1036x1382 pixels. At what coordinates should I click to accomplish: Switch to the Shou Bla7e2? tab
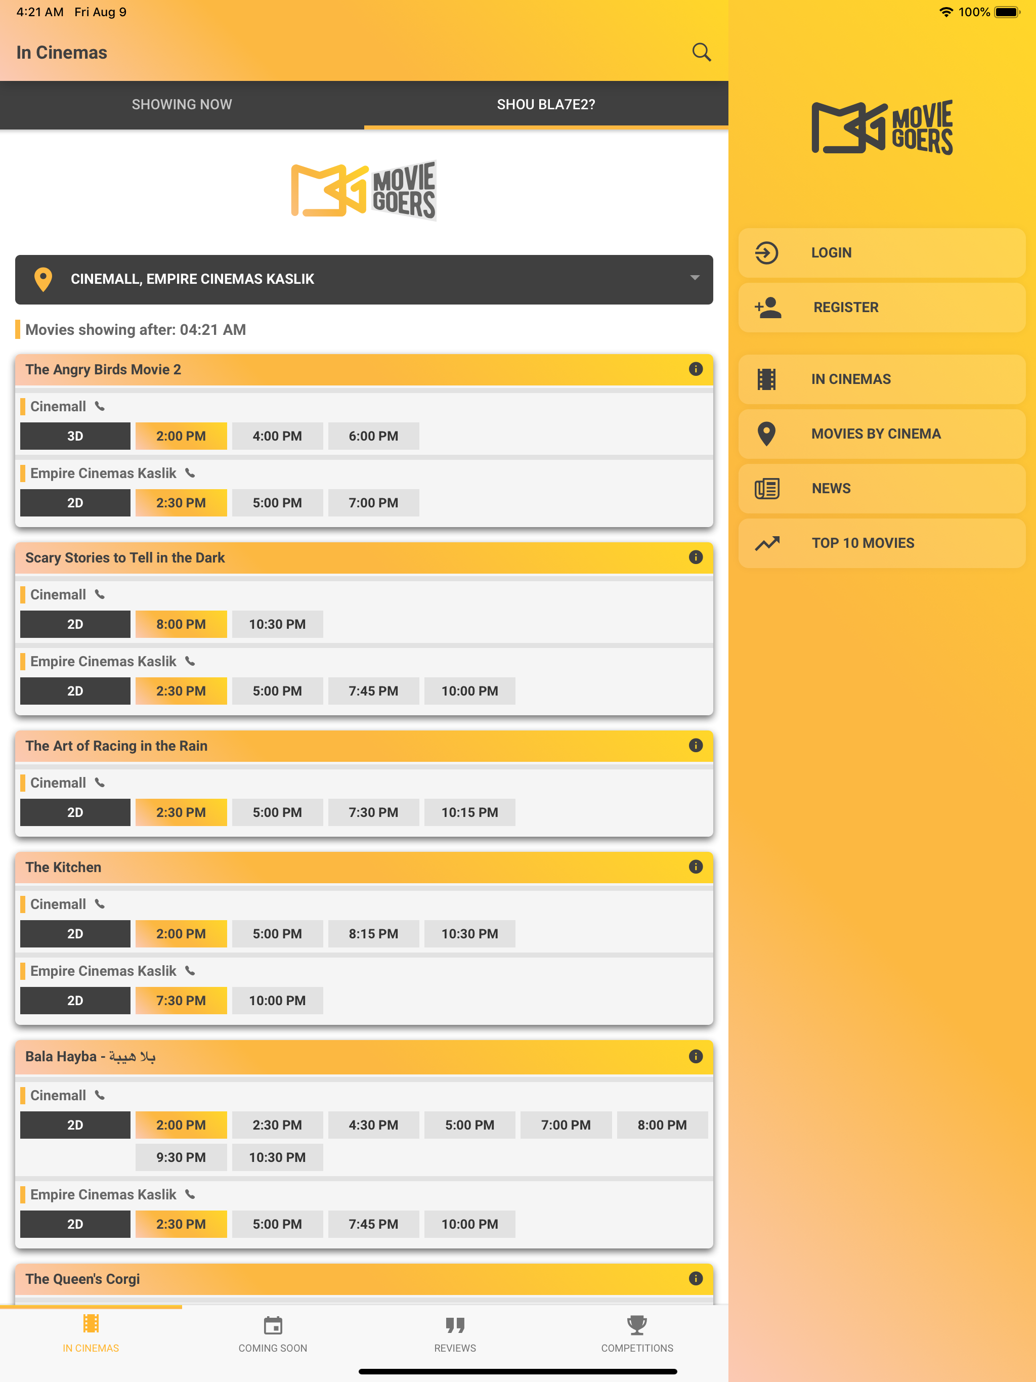click(546, 105)
